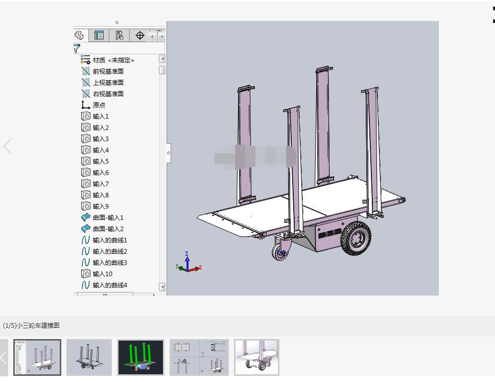The height and width of the screenshot is (382, 495).
Task: Click the plane icon of 上视基准面
Action: point(85,82)
